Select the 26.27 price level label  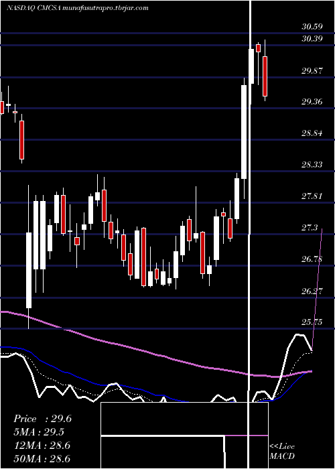click(312, 291)
